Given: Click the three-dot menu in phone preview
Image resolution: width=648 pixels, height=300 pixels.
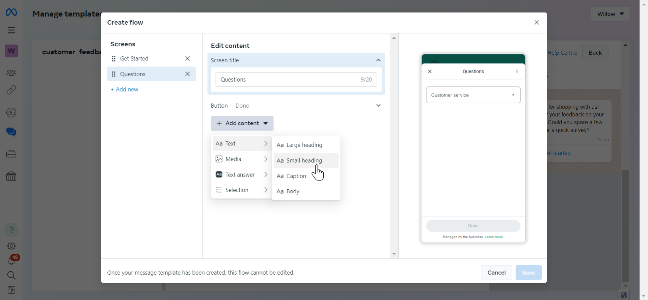Looking at the screenshot, I should (517, 72).
